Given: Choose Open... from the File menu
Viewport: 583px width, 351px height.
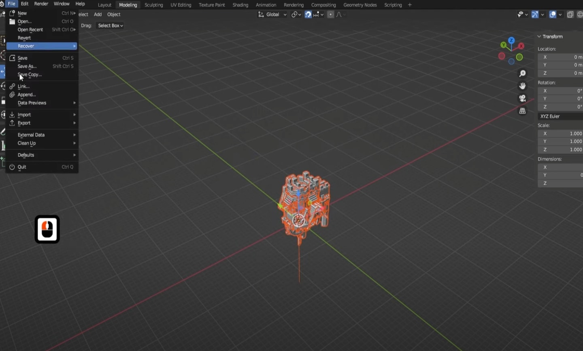Looking at the screenshot, I should (x=42, y=21).
